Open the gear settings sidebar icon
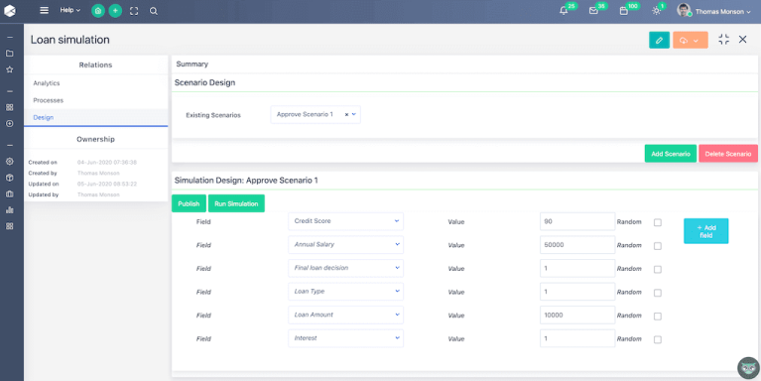The height and width of the screenshot is (381, 761). 9,162
